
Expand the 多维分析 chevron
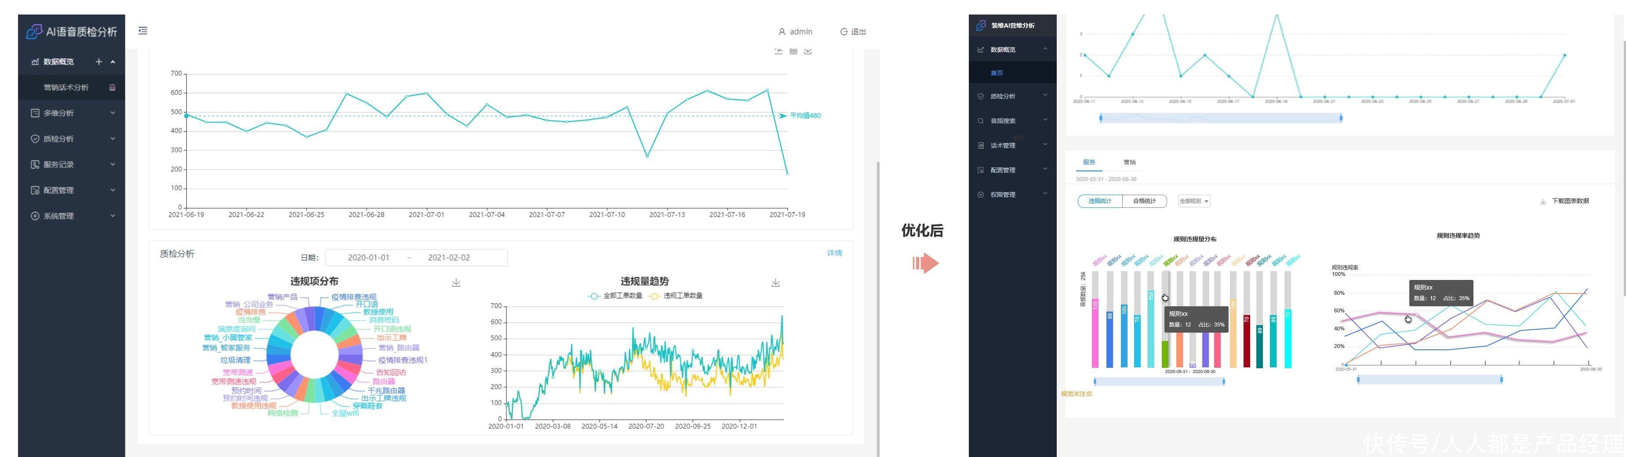click(113, 113)
